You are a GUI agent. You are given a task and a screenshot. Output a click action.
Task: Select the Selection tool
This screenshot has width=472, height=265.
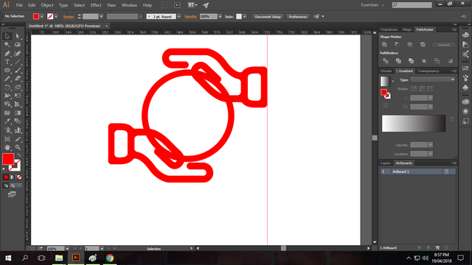(x=7, y=36)
